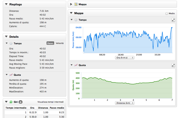The height and width of the screenshot is (118, 181).
Task: Select lap 2 time 5:30.0
Action: point(33,117)
